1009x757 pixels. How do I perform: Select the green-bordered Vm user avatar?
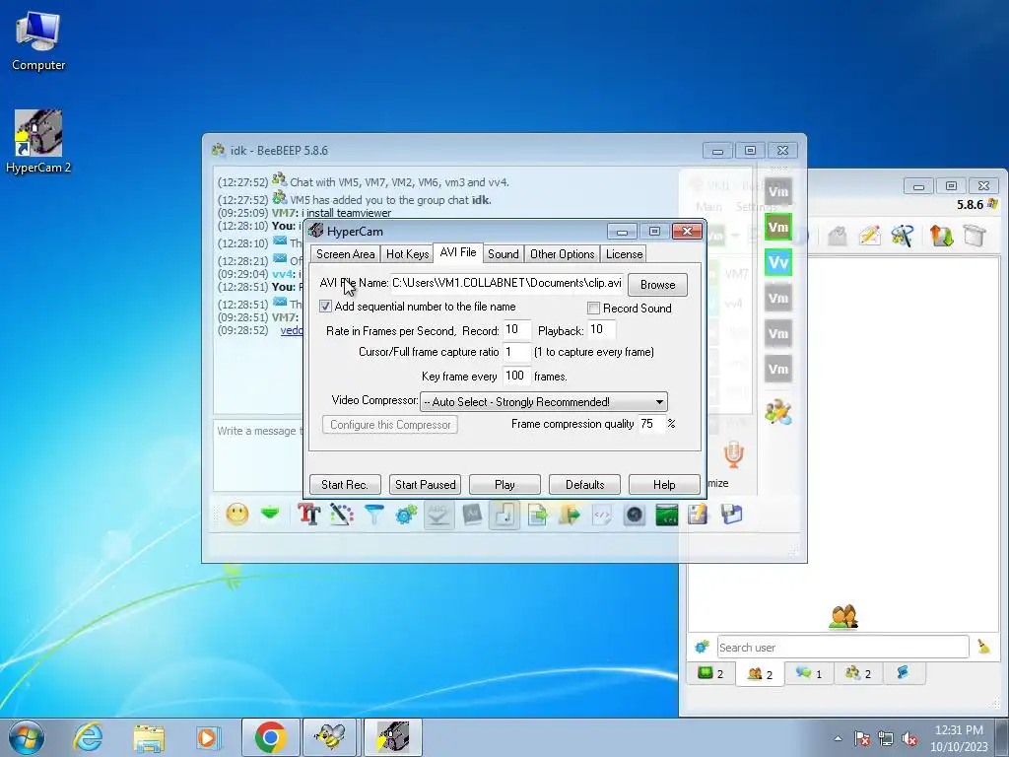pos(778,228)
